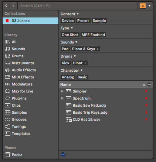The width and height of the screenshot is (156, 162).
Task: Open the Plug-Ins plug icon
Action: point(7,98)
